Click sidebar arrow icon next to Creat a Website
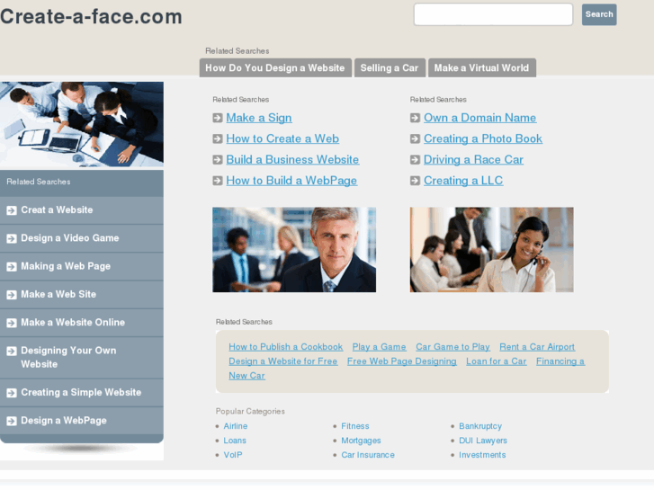Image resolution: width=654 pixels, height=490 pixels. [12, 210]
